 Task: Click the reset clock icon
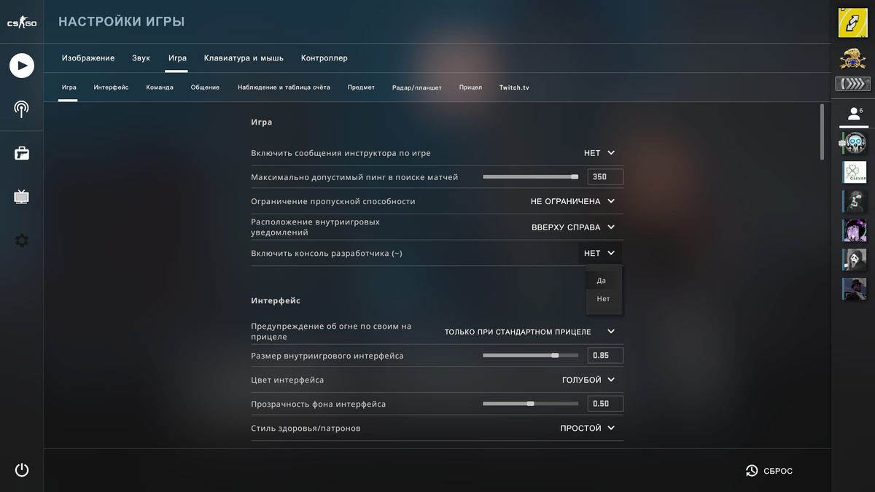coord(752,471)
